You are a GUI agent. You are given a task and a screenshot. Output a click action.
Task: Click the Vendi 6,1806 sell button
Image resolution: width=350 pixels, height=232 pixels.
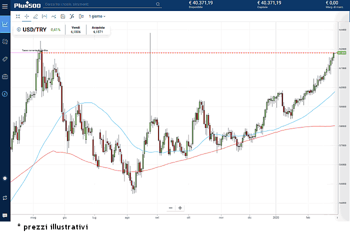click(x=75, y=29)
